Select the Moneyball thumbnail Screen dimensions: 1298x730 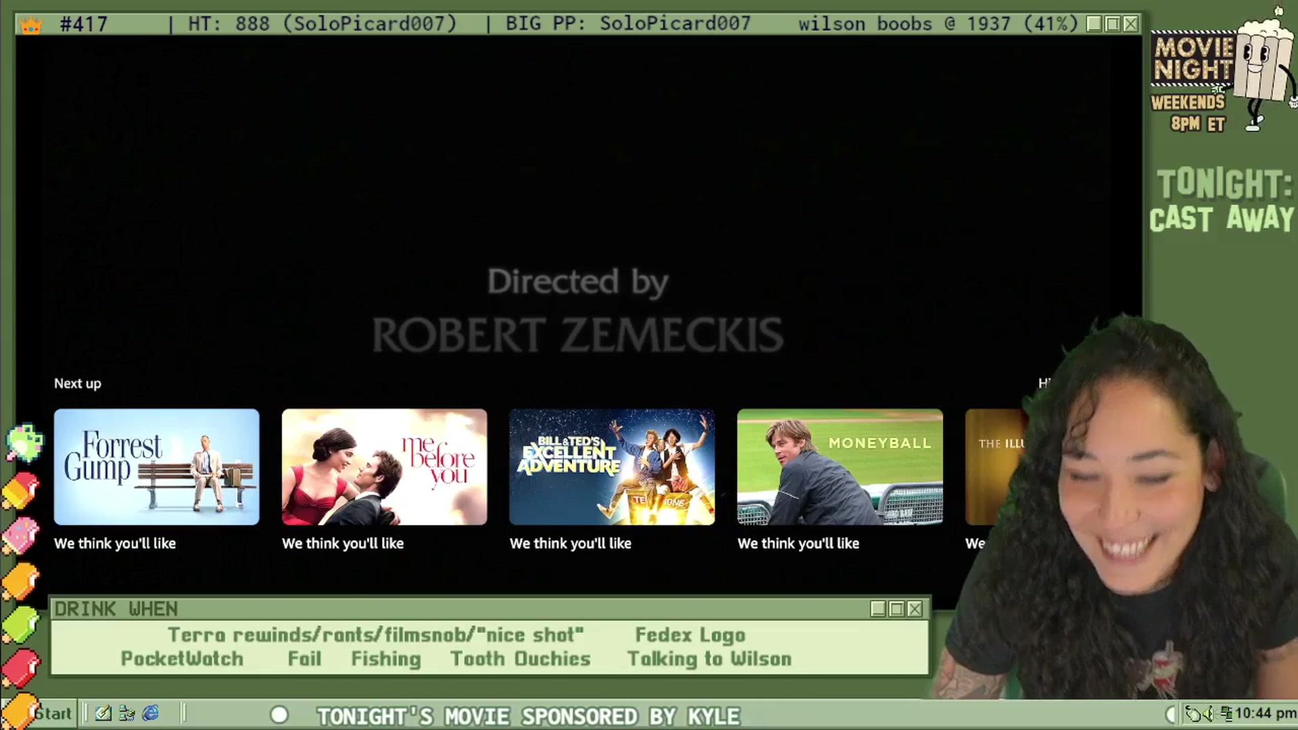840,466
